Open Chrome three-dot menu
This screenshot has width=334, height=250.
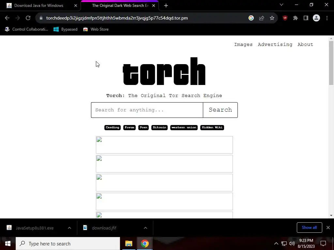coord(327,18)
